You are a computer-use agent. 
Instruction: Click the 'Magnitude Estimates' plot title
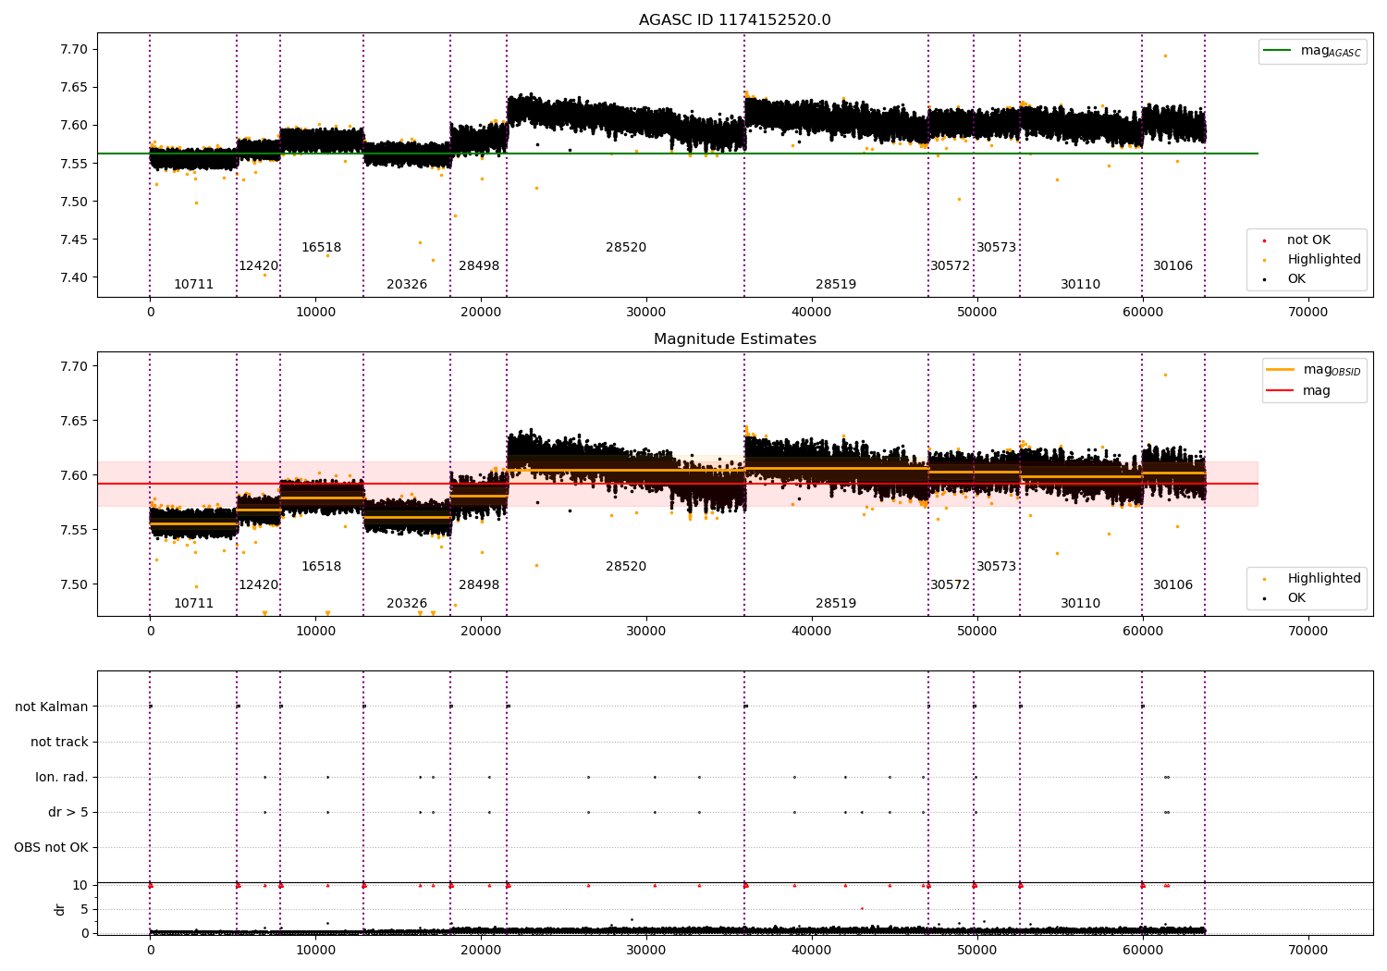click(x=734, y=339)
